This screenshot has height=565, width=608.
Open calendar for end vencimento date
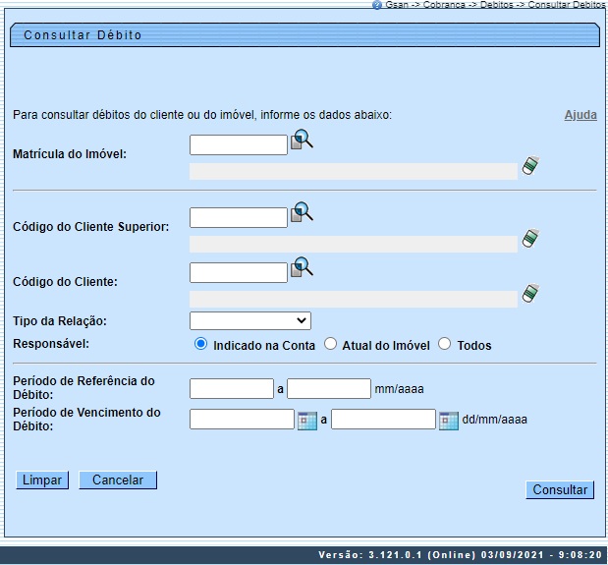pos(449,421)
